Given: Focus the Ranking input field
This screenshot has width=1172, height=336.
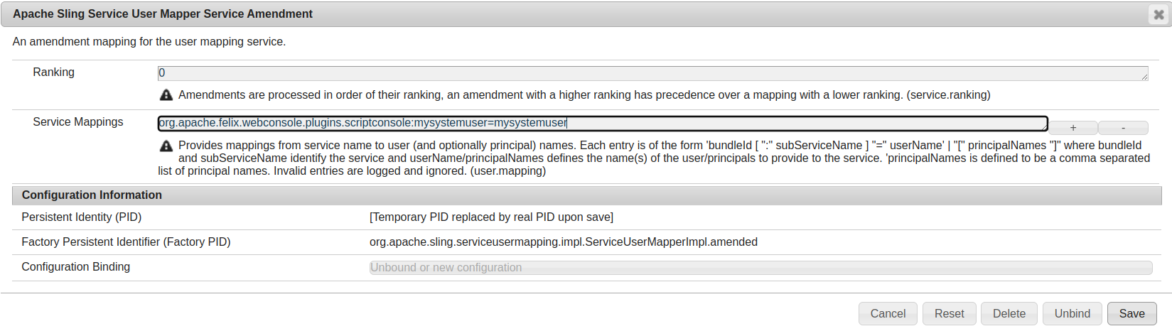Looking at the screenshot, I should (652, 73).
